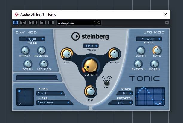
Task: Click the XY pad blue control dot
Action: pos(19,91)
